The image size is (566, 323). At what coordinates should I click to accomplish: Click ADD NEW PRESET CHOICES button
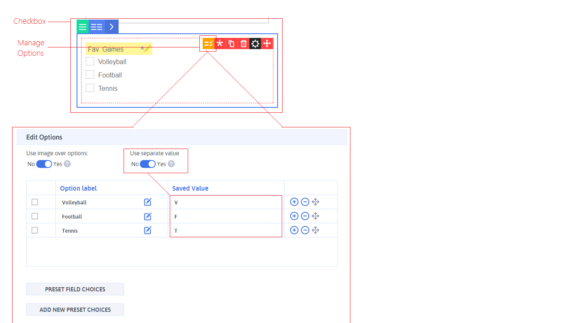(x=75, y=310)
